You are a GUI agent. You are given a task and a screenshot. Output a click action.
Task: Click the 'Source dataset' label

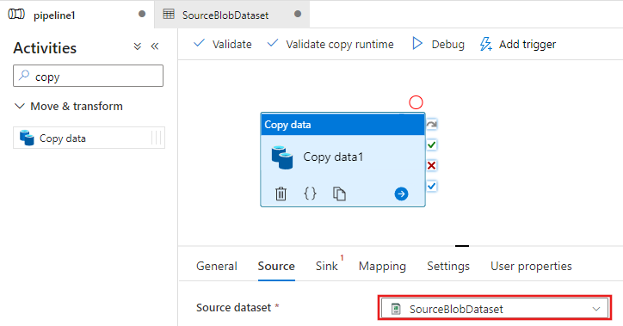[234, 307]
